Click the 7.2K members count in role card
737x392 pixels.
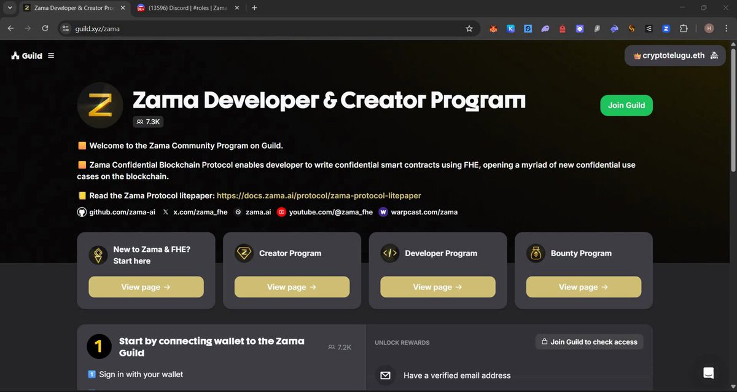click(340, 347)
